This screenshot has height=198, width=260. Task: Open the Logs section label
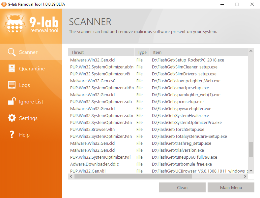pyautogui.click(x=24, y=85)
